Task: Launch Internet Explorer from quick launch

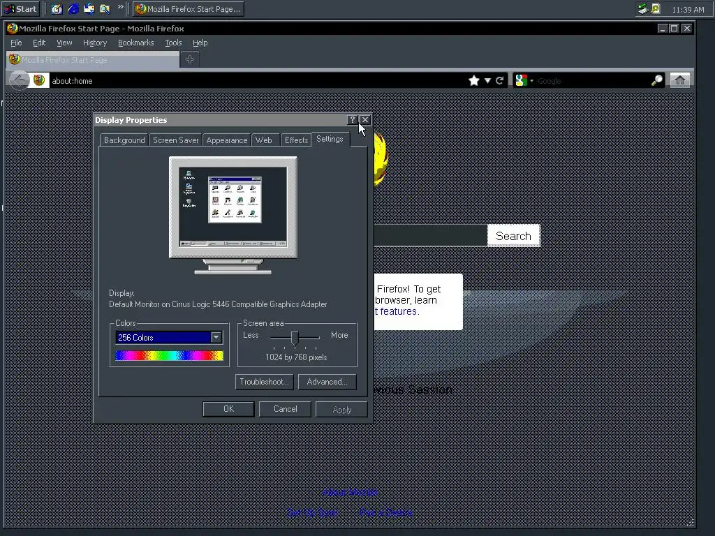Action: [73, 9]
